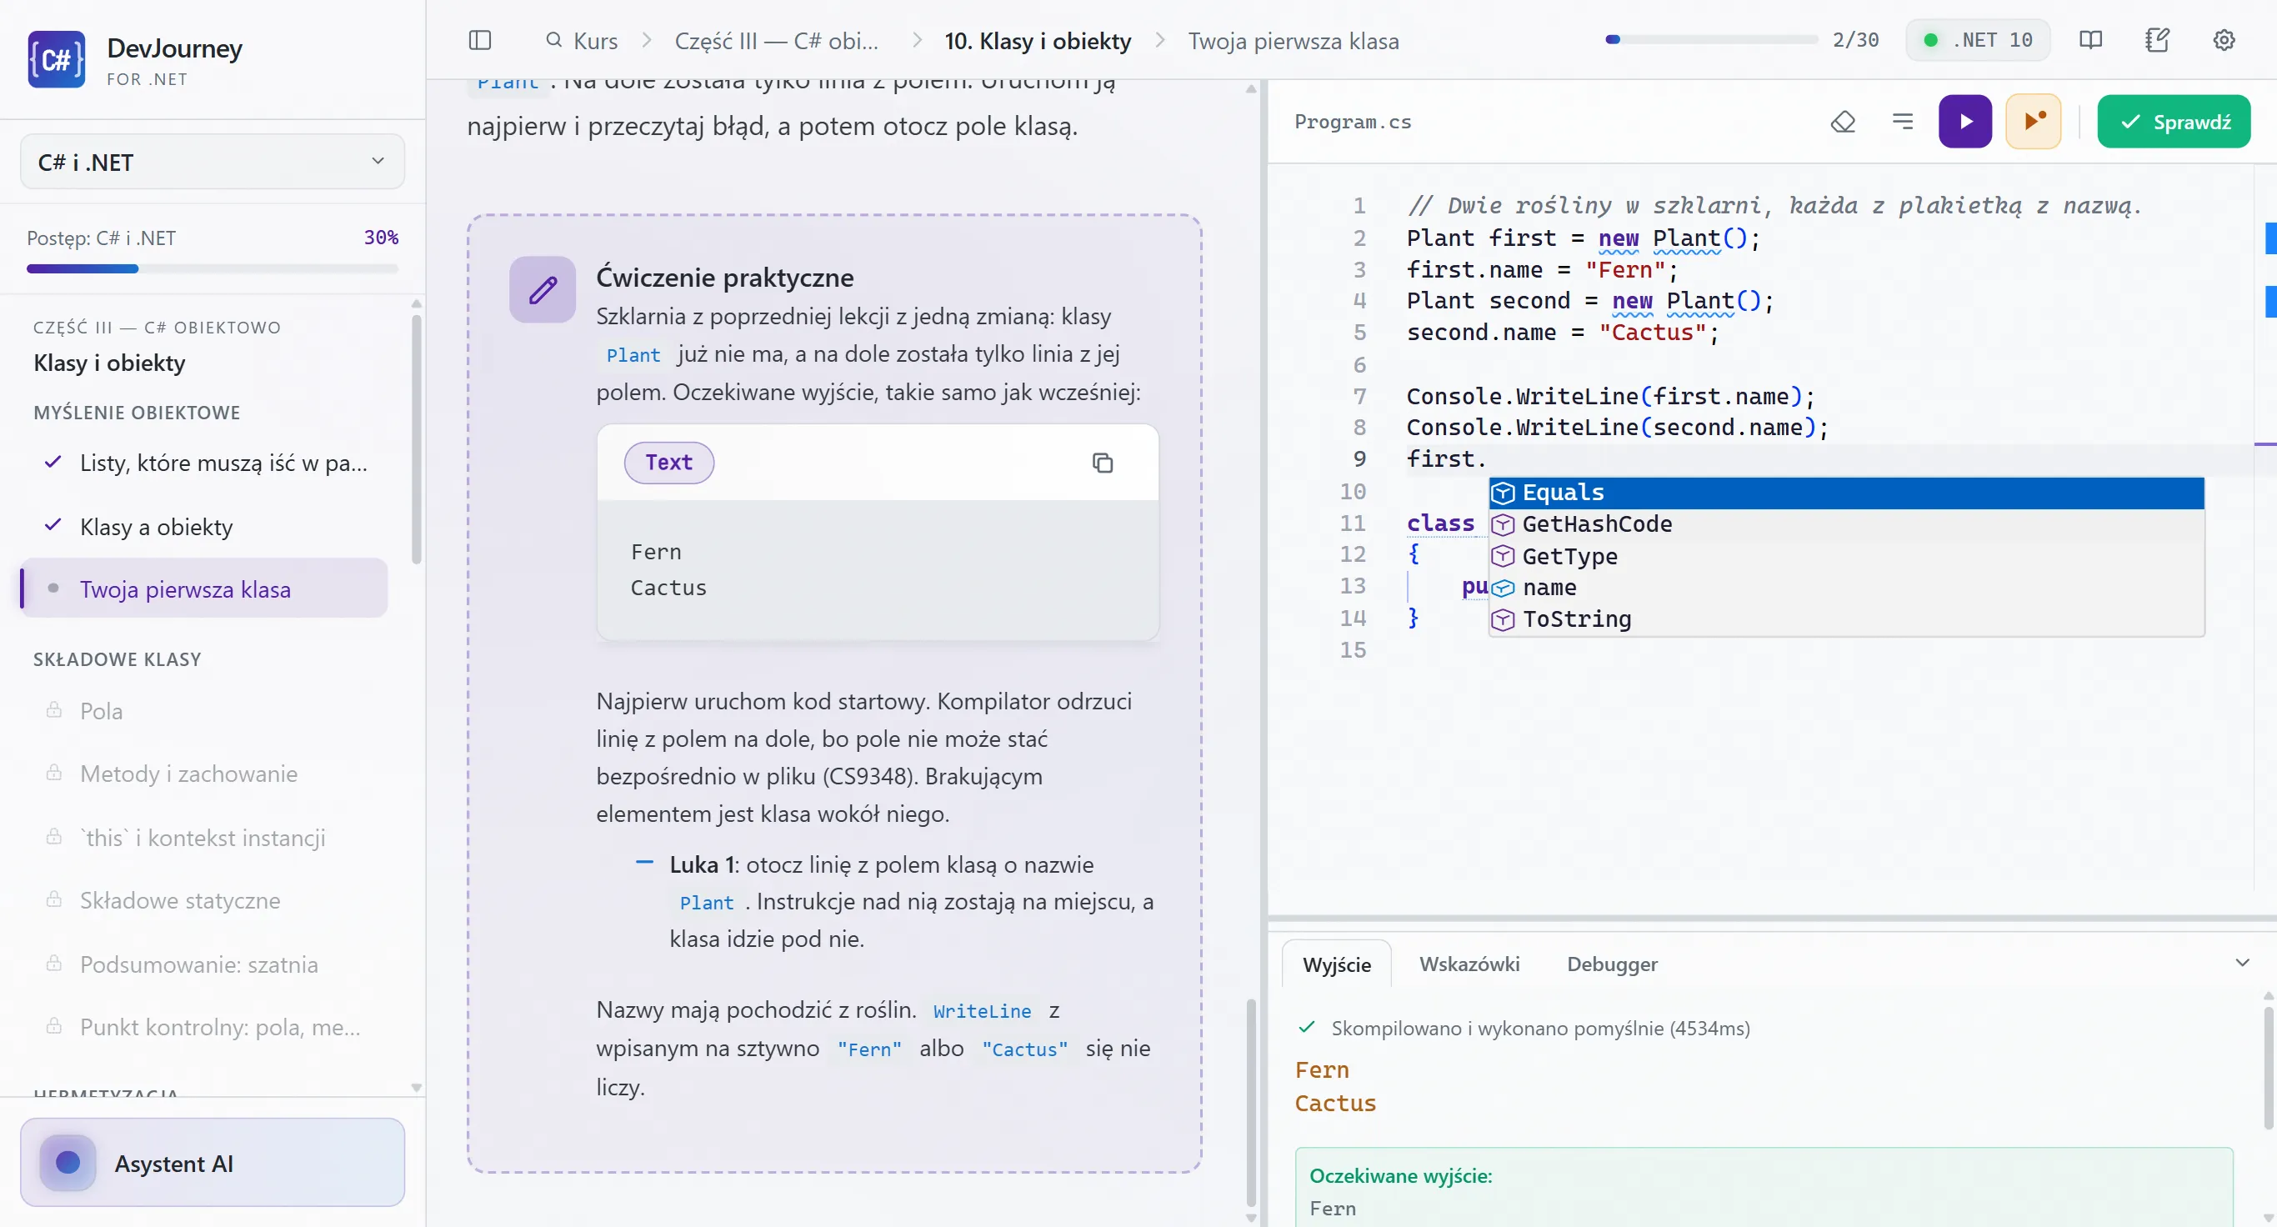This screenshot has width=2277, height=1227.
Task: Click the search icon beside Kurs
Action: coord(554,41)
